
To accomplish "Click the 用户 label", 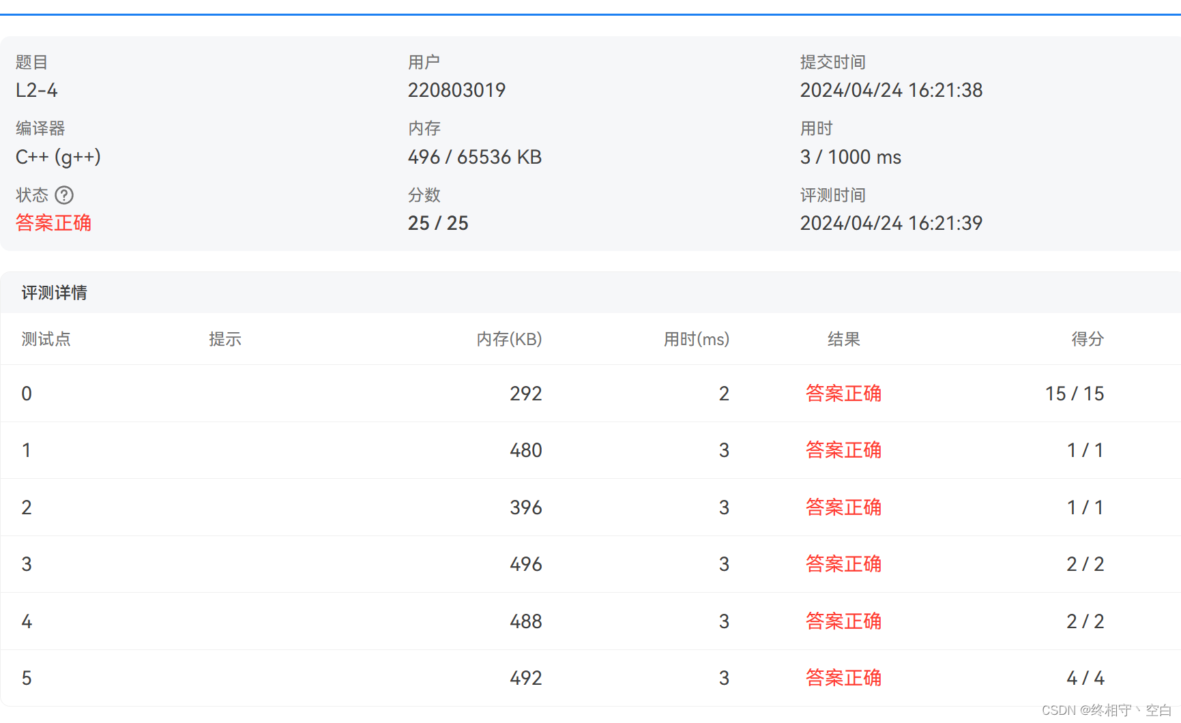I will point(424,62).
